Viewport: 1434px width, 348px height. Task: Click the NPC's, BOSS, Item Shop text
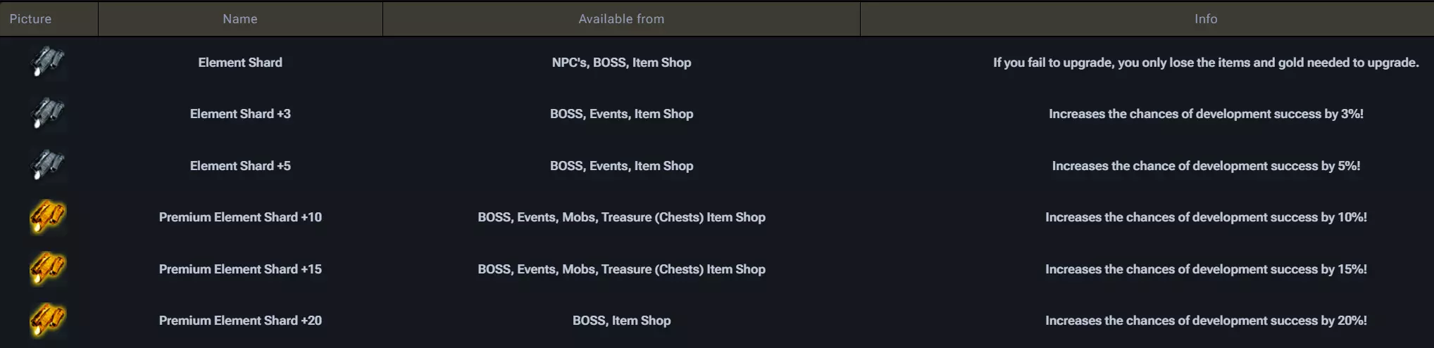621,63
